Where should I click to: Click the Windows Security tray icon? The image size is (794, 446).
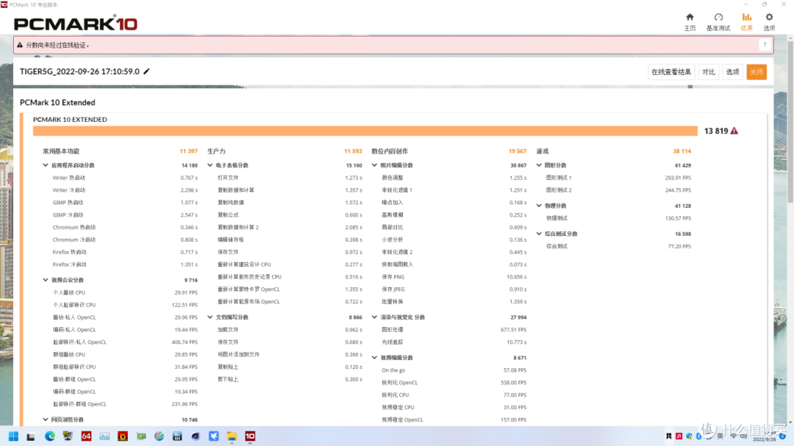click(689, 436)
